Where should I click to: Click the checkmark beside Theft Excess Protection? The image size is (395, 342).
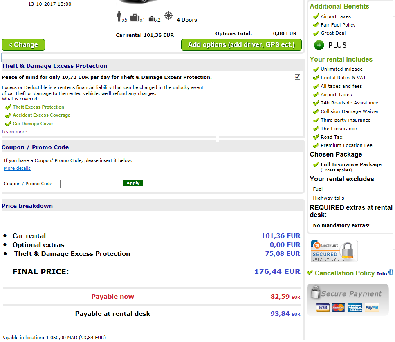pyautogui.click(x=8, y=107)
